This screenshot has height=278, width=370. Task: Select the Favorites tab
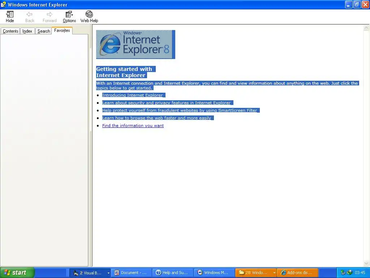point(62,30)
